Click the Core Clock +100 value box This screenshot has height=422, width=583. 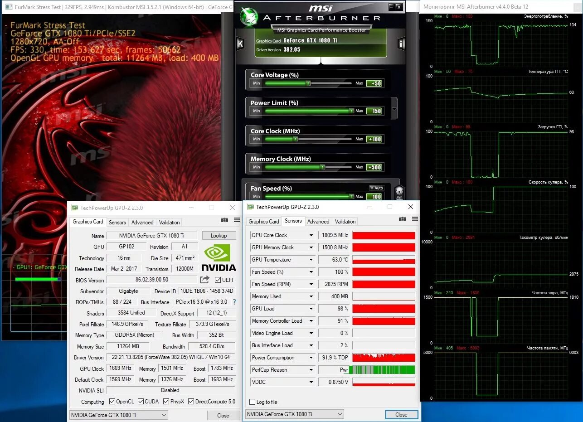374,139
